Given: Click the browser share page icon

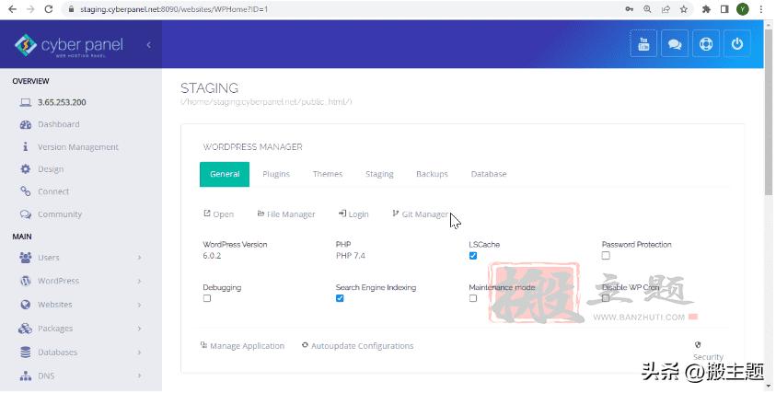Looking at the screenshot, I should tap(666, 9).
